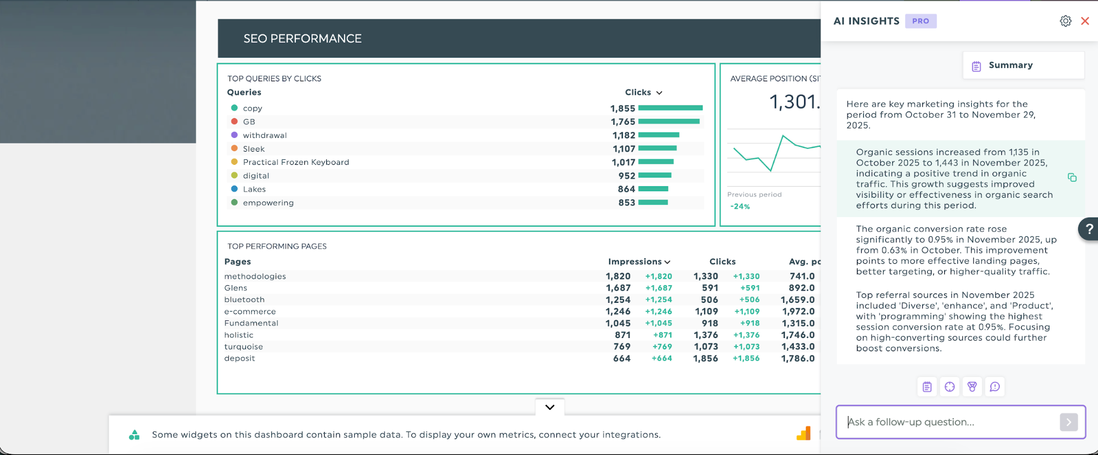Sort pages by Impressions column dropdown

click(639, 262)
